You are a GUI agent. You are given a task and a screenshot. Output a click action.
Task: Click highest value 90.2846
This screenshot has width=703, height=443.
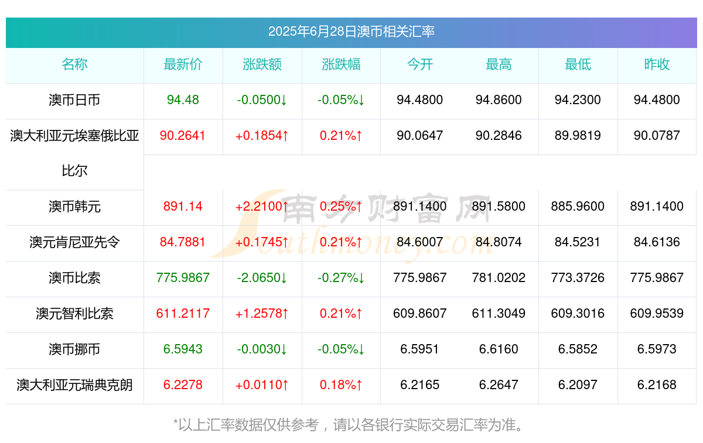point(499,136)
